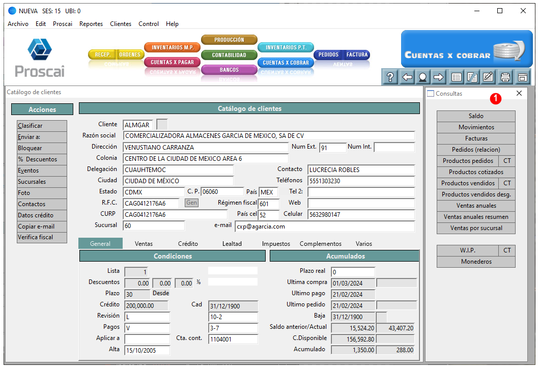The height and width of the screenshot is (368, 539).
Task: Click the Sucursales action button
Action: (42, 182)
